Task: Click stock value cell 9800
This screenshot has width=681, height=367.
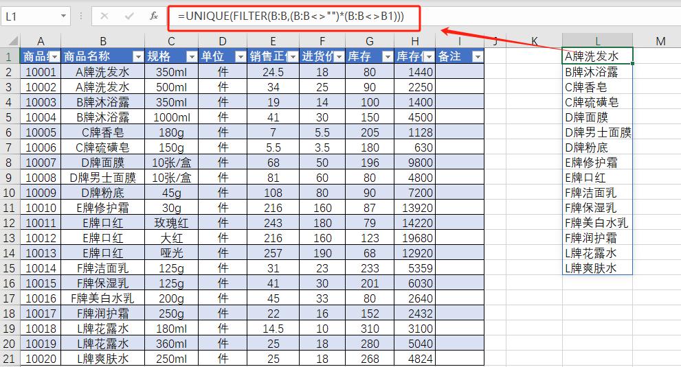Action: (x=415, y=163)
